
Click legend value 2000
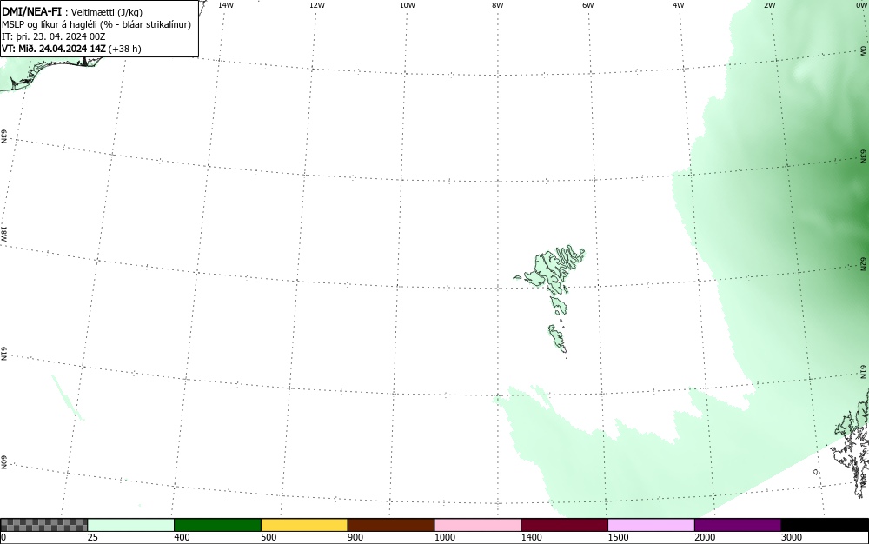click(705, 537)
